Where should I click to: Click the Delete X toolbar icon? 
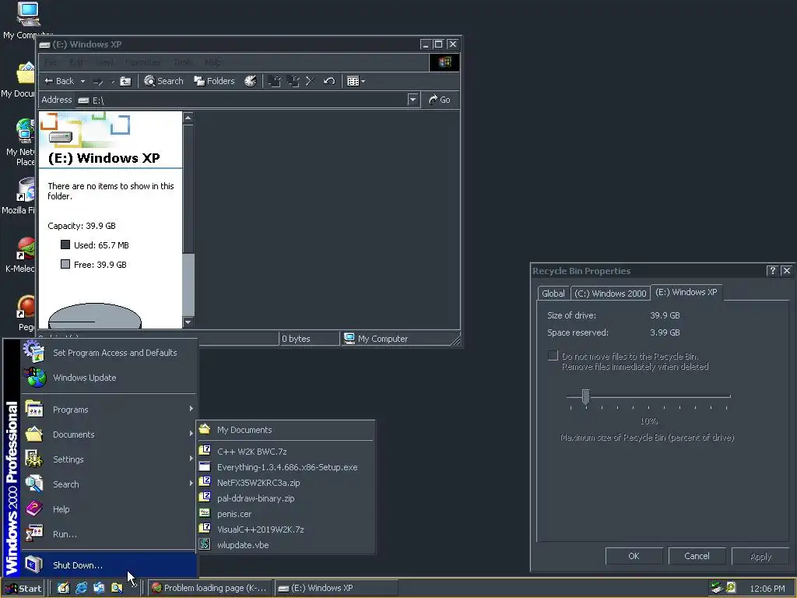click(311, 81)
